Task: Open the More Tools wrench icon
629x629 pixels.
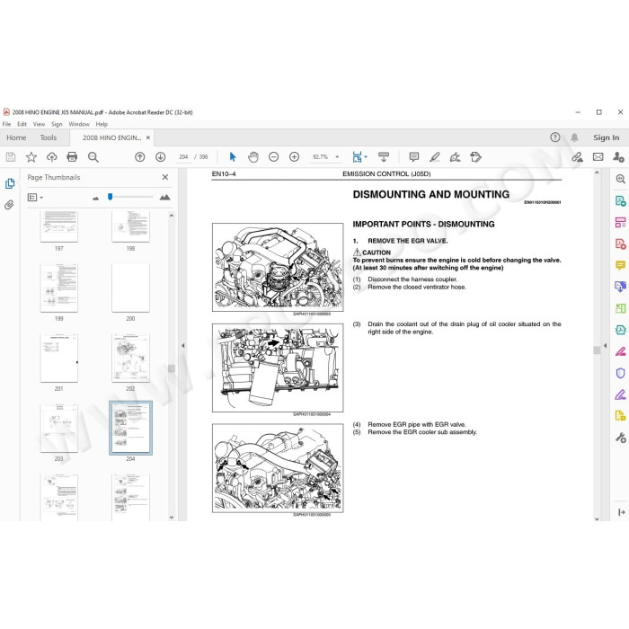Action: tap(621, 438)
